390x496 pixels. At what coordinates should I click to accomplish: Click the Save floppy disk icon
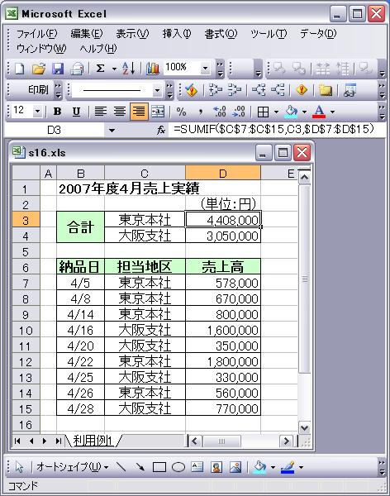click(58, 69)
